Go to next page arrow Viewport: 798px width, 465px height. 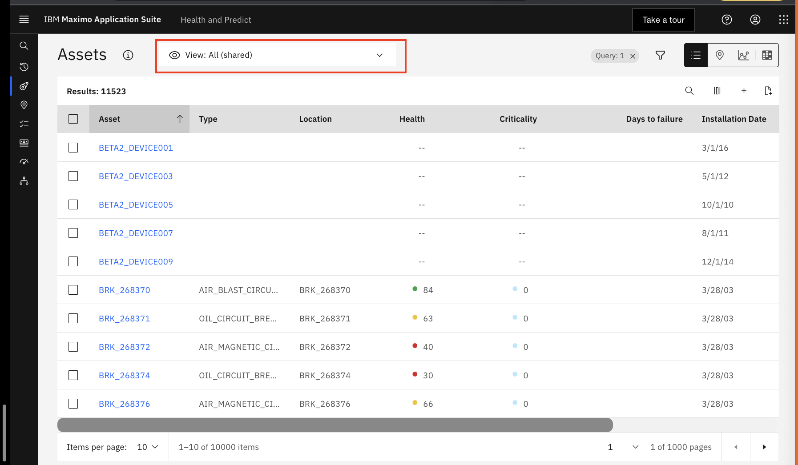(764, 447)
